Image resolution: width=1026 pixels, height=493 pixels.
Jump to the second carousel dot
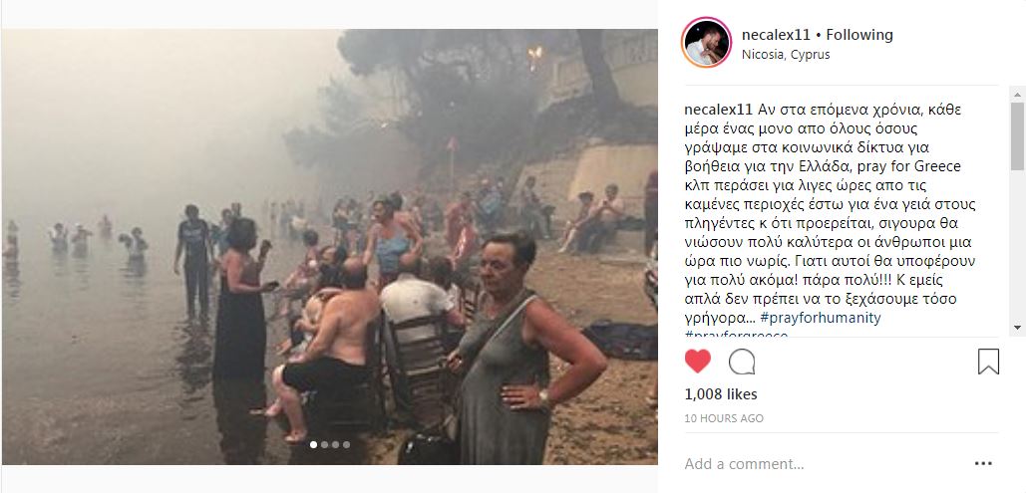[x=325, y=444]
